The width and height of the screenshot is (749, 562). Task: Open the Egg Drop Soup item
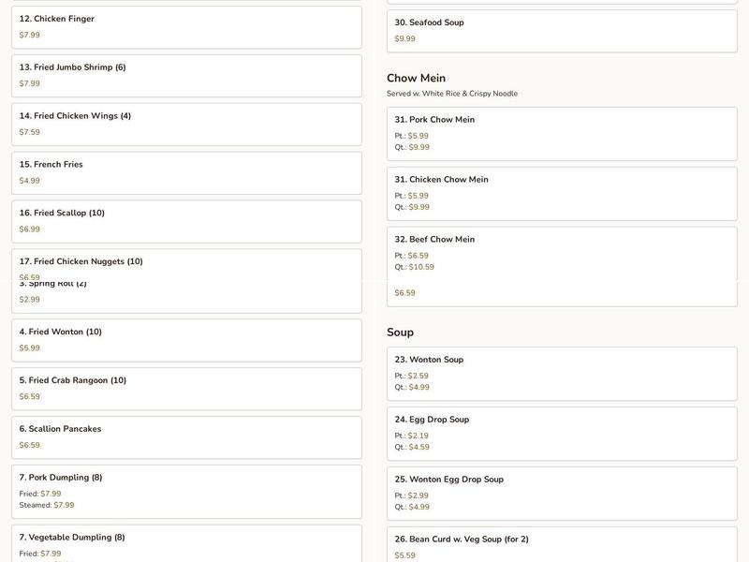(x=562, y=434)
